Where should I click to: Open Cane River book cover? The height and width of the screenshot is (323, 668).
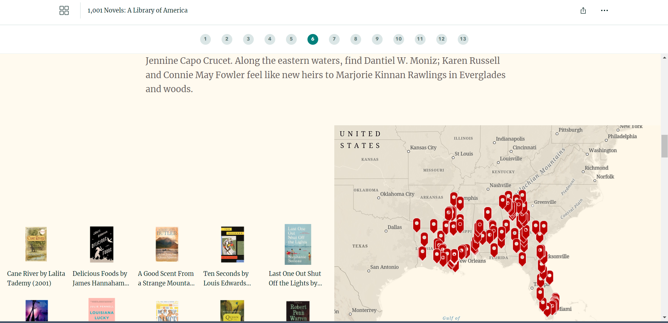pos(36,244)
